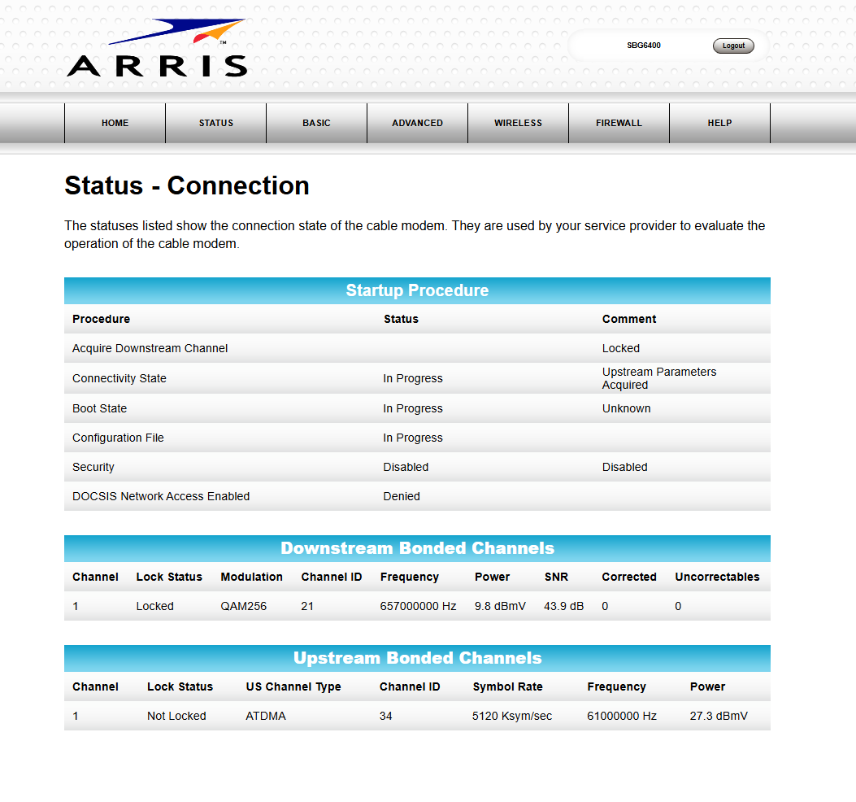The image size is (856, 802).
Task: Select the Upstream Bonded Channels header
Action: click(417, 658)
